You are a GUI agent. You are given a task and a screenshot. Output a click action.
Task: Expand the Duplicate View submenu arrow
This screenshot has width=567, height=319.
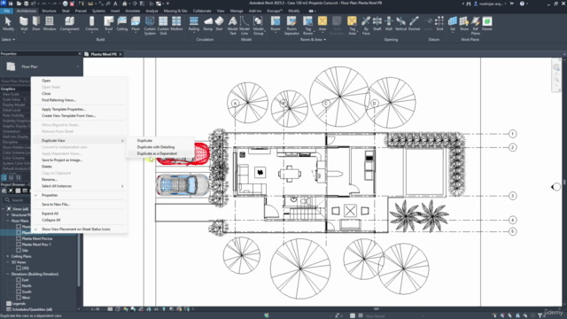pyautogui.click(x=122, y=141)
